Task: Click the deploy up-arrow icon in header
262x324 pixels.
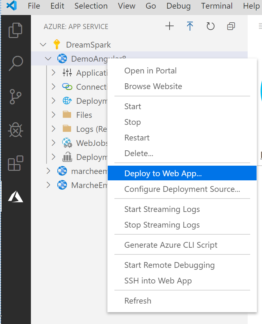Action: click(x=190, y=26)
